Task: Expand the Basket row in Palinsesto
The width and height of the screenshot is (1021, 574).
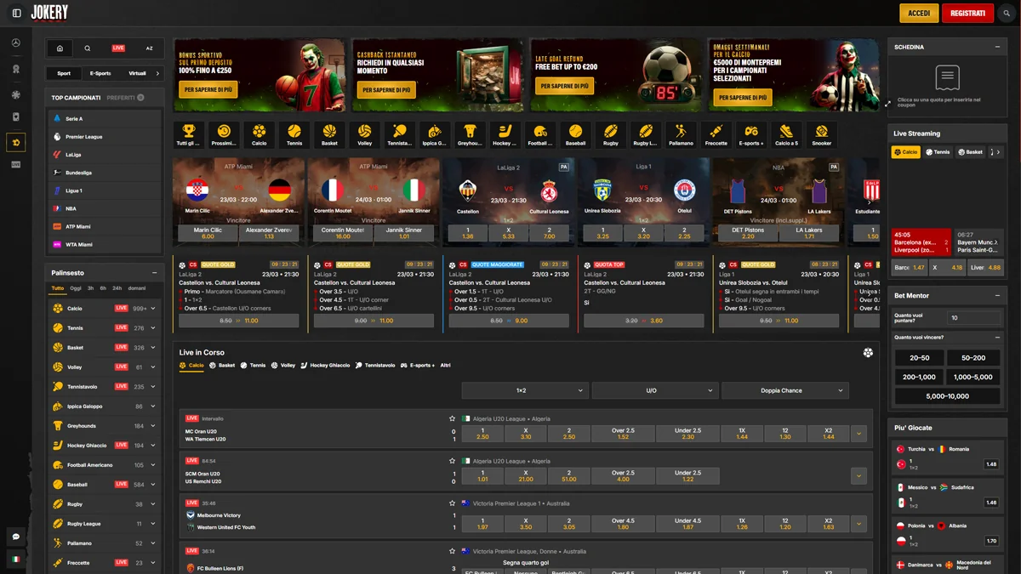Action: [153, 348]
